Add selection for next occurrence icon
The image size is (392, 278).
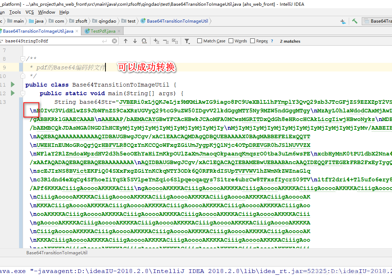tap(157, 41)
